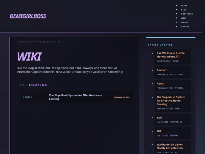Viewport: 205px width, 154px height.
Task: Click the [ WIKI ] tag on the article row
Action: point(27,97)
